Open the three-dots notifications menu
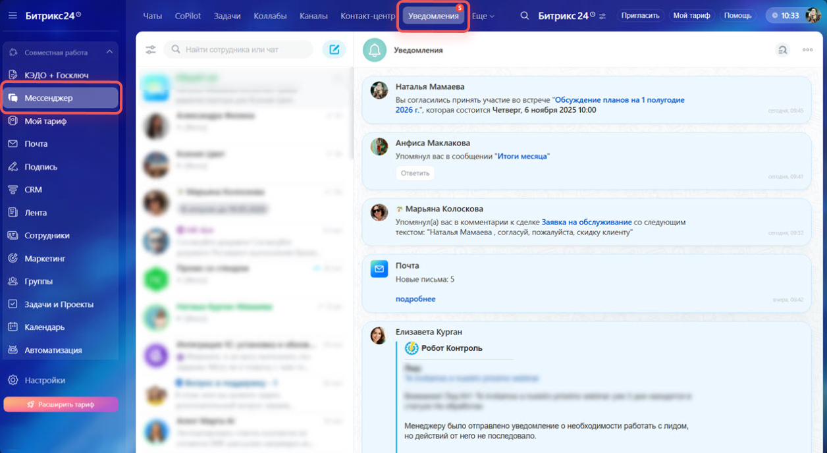The height and width of the screenshot is (453, 827). point(807,50)
